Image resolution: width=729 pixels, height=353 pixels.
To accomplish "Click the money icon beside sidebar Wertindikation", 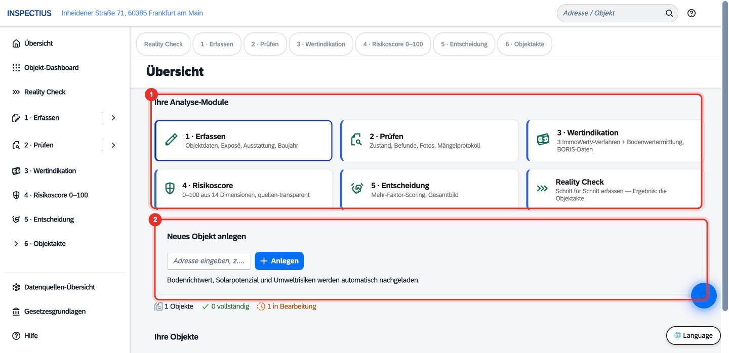I will [16, 171].
